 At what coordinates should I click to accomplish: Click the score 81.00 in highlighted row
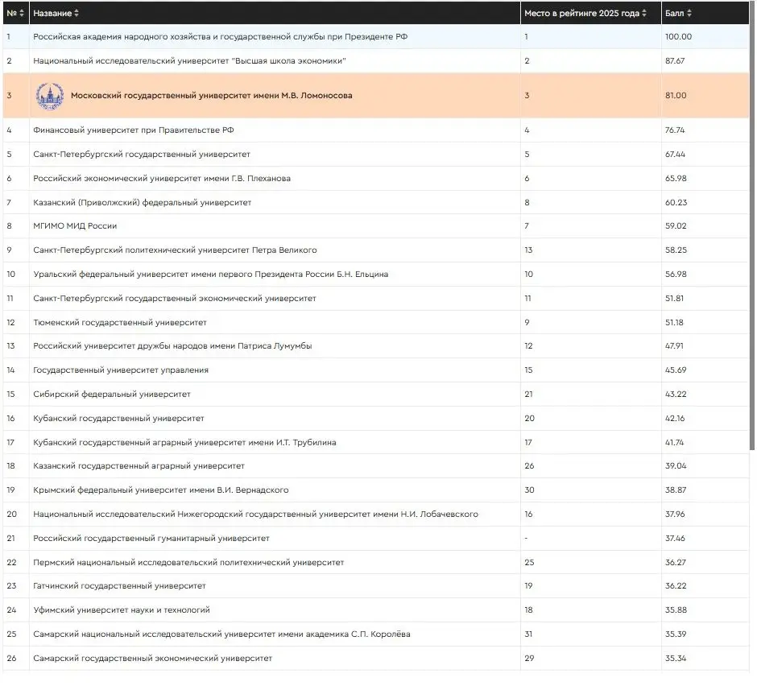(x=676, y=96)
